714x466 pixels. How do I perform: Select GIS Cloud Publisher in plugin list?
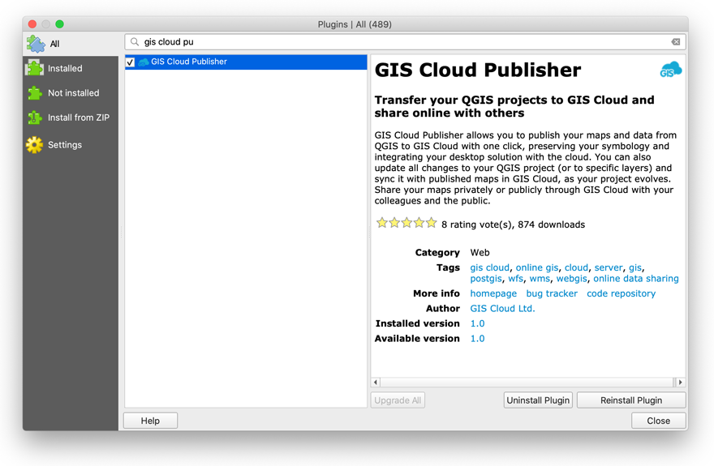246,62
